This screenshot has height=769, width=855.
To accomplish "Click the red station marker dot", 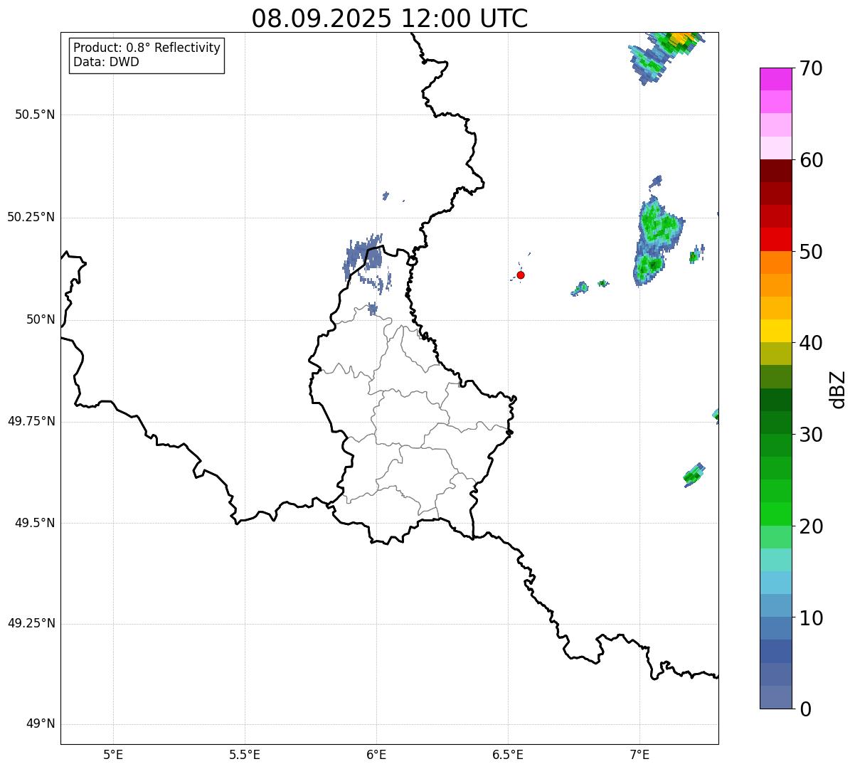I will pos(521,275).
